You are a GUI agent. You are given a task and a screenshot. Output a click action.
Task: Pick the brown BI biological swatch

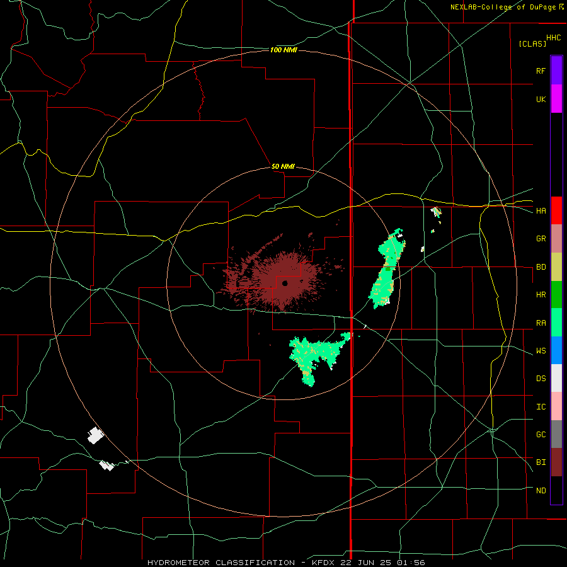coord(556,462)
